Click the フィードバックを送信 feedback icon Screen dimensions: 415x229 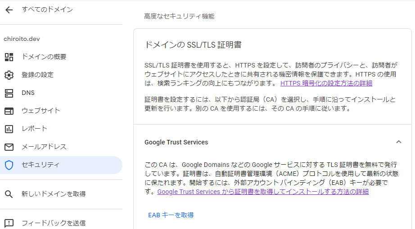(x=9, y=223)
